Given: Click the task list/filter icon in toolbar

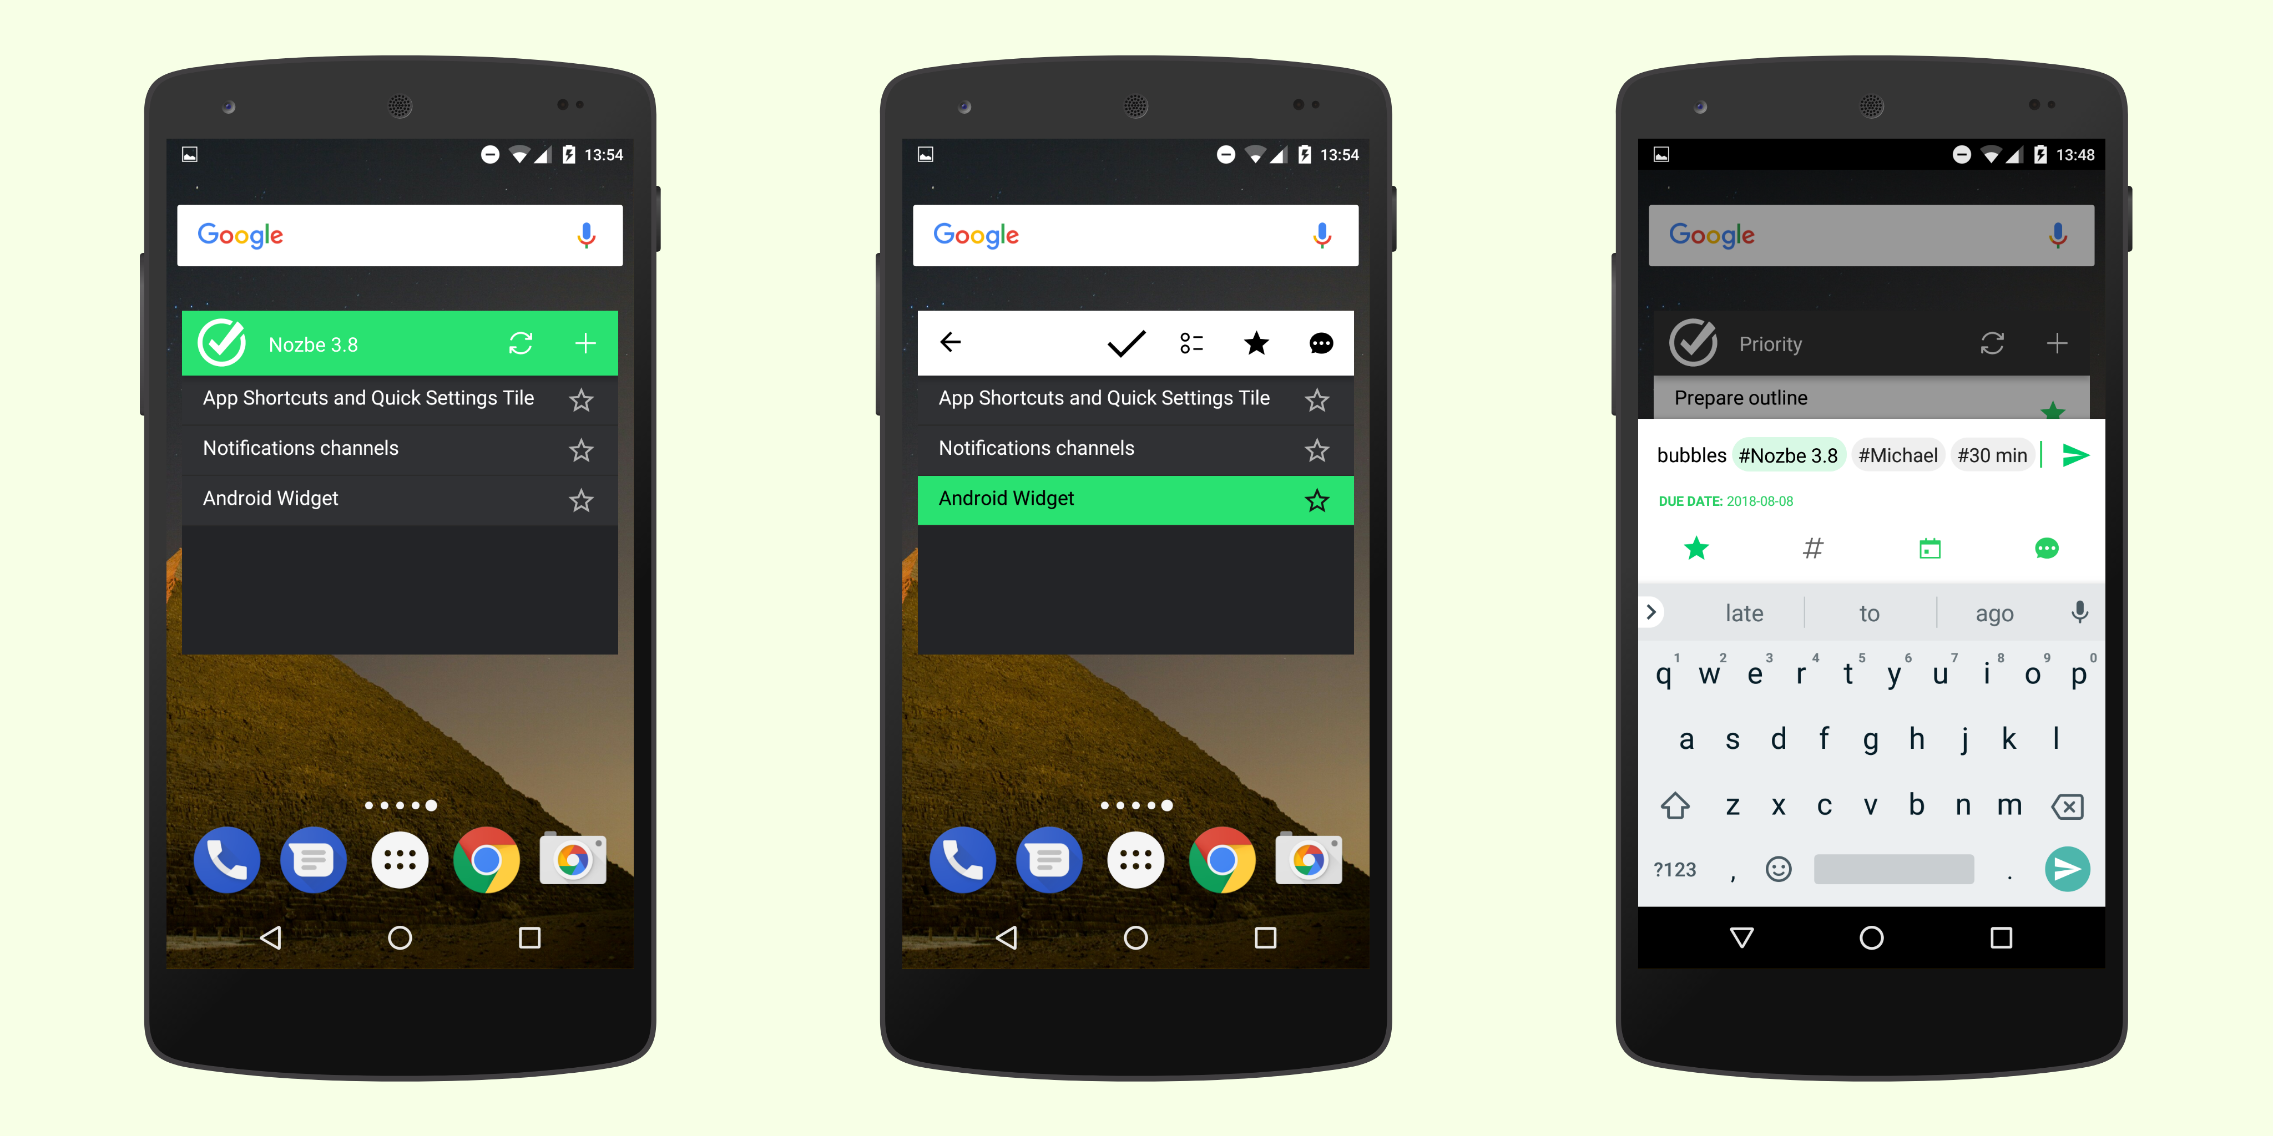Looking at the screenshot, I should click(x=1189, y=343).
